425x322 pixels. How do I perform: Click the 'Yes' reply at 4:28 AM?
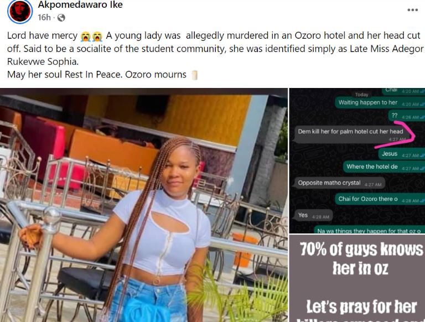(313, 215)
